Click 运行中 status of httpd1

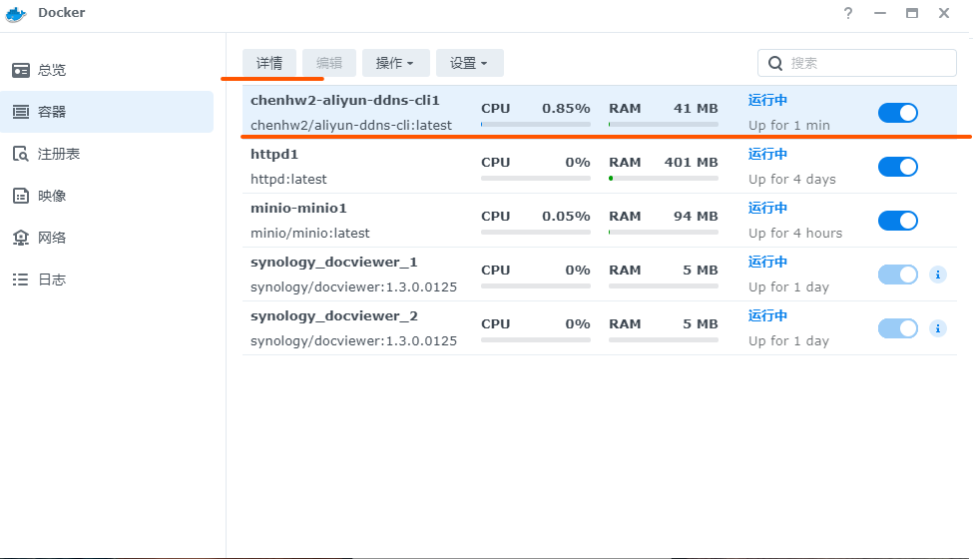click(767, 154)
